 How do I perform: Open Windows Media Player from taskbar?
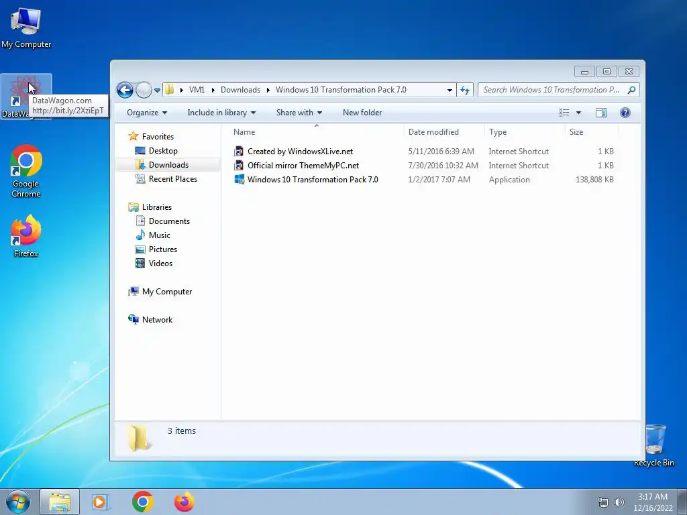click(x=101, y=502)
